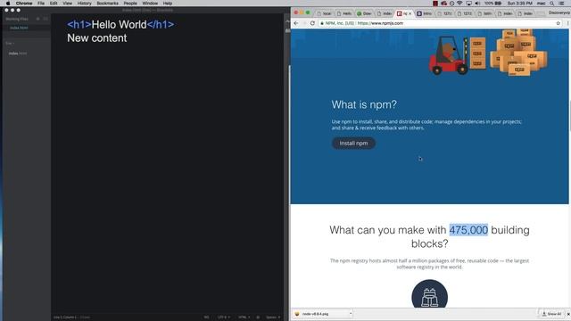Click the Install npm button
This screenshot has width=571, height=321.
(x=353, y=143)
